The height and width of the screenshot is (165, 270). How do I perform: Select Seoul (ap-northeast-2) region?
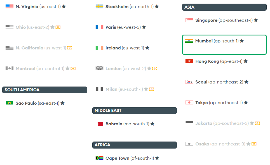coord(217,82)
